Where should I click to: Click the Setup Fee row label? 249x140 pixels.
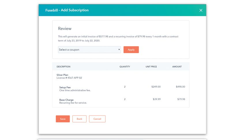coord(65,87)
